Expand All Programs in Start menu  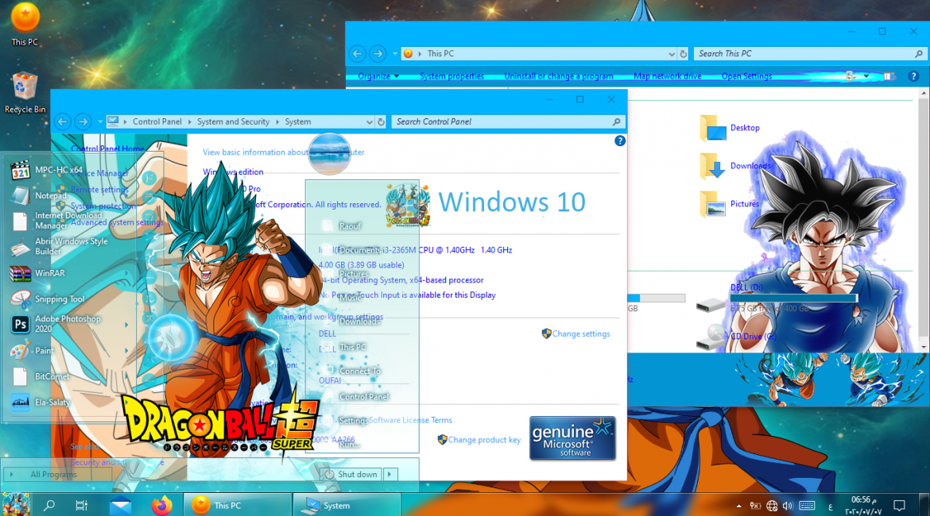pyautogui.click(x=56, y=474)
